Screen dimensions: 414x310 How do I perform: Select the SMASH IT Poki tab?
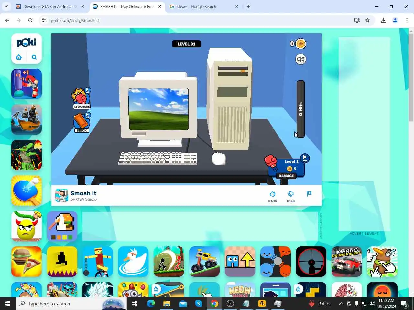pyautogui.click(x=127, y=6)
